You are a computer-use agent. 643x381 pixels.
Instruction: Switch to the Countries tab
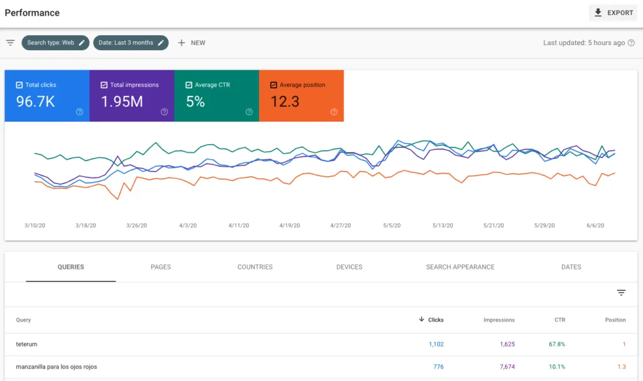(x=255, y=267)
